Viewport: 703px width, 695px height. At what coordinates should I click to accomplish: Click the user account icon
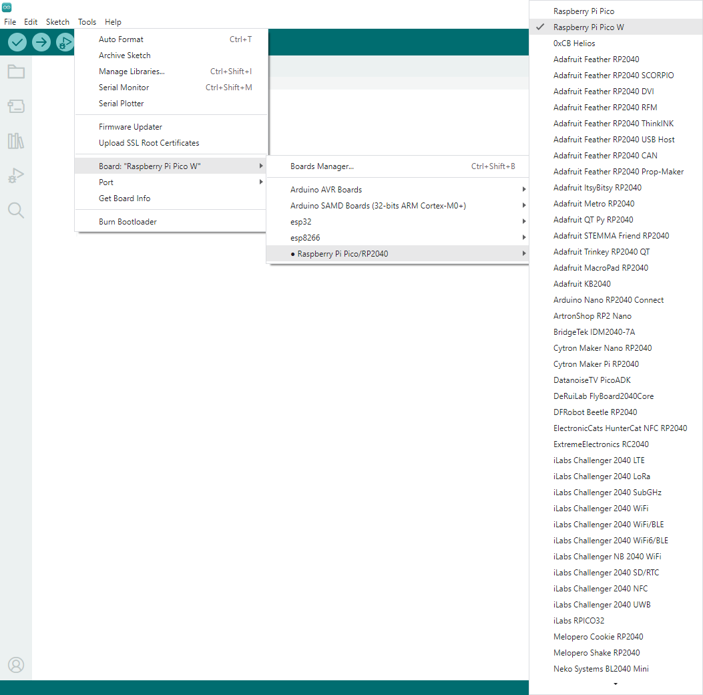click(16, 664)
